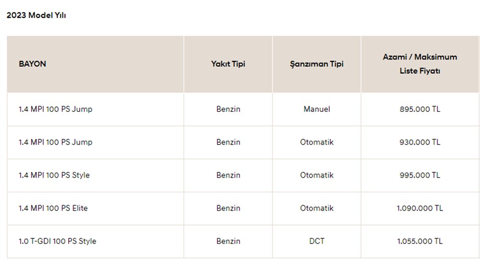Click the "Azami / Maksimum Liste Fiyatı" header
The width and height of the screenshot is (480, 267).
click(x=420, y=63)
